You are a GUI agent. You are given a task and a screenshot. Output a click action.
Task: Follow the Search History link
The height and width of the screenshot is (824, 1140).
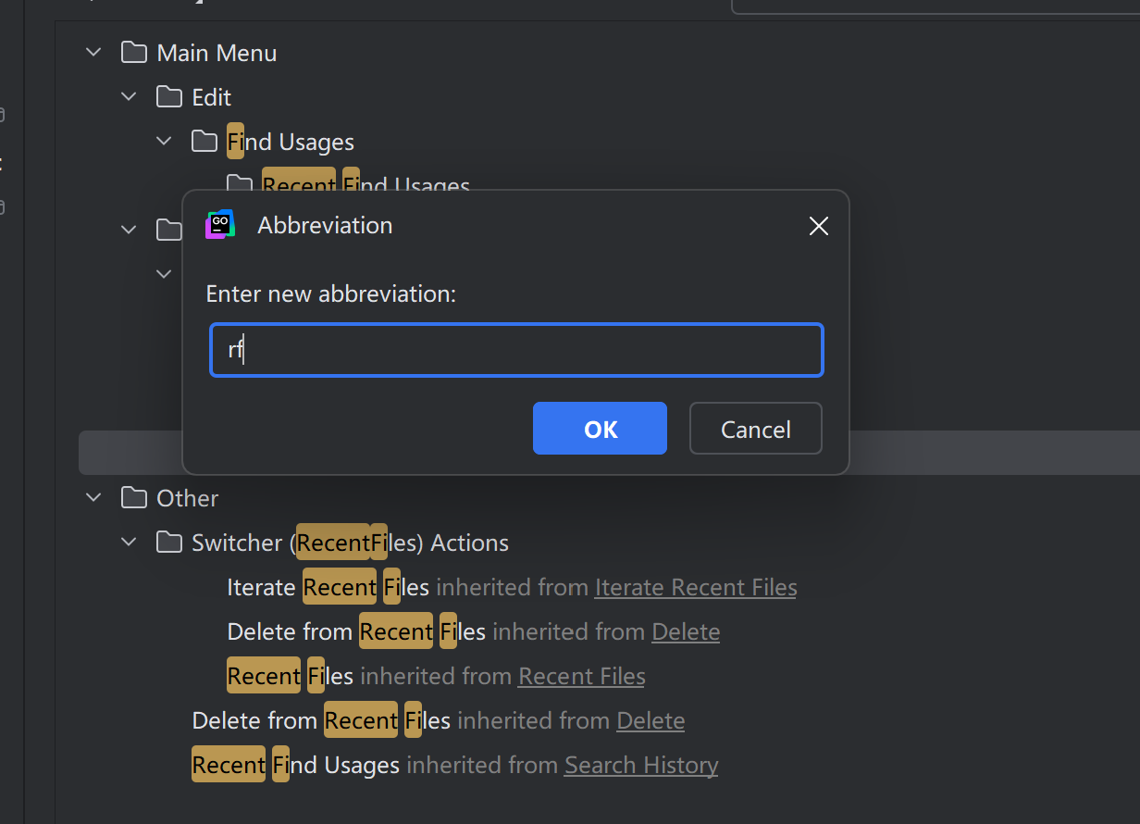tap(641, 766)
